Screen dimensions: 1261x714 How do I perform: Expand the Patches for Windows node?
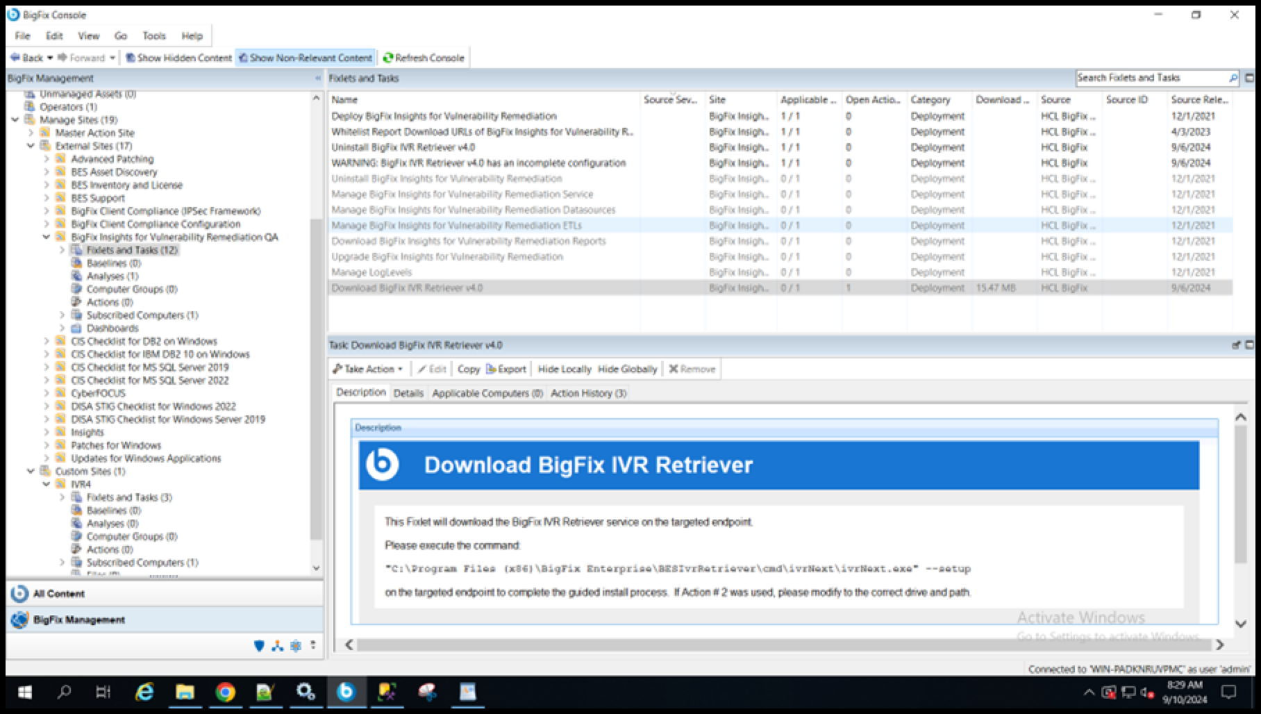coord(47,445)
